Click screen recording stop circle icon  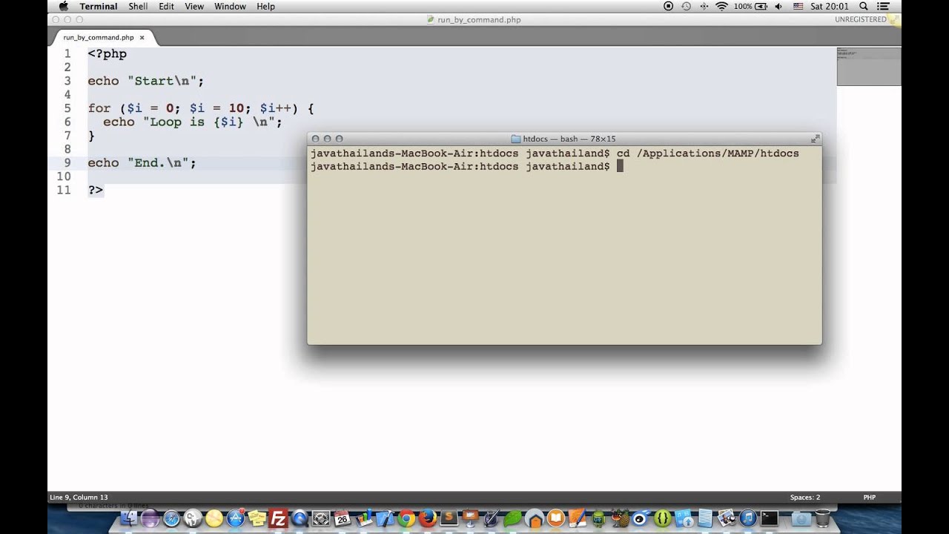click(668, 6)
